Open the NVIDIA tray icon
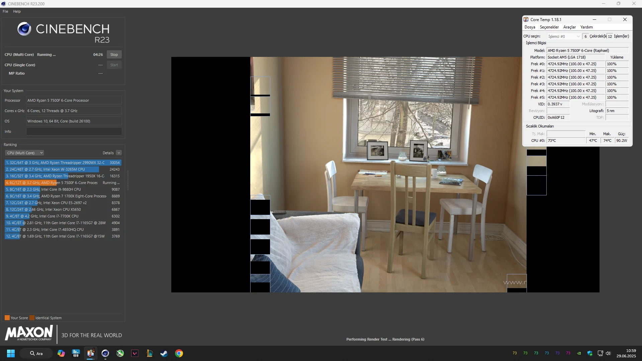Viewport: 642px width, 361px height. (579, 353)
